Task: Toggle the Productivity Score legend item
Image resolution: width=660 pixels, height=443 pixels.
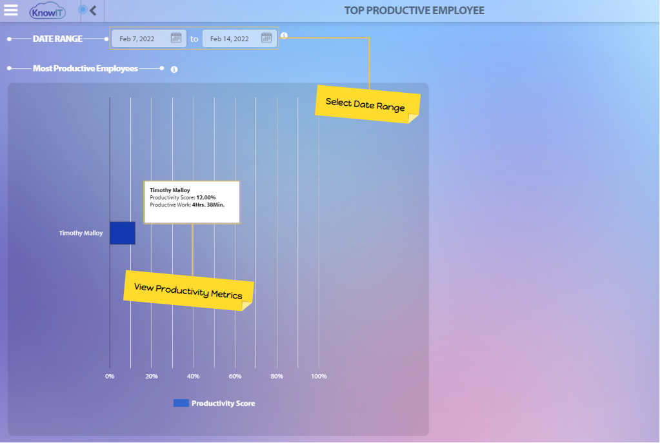Action: 214,403
